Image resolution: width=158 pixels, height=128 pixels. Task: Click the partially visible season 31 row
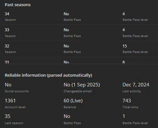pyautogui.click(x=81, y=62)
